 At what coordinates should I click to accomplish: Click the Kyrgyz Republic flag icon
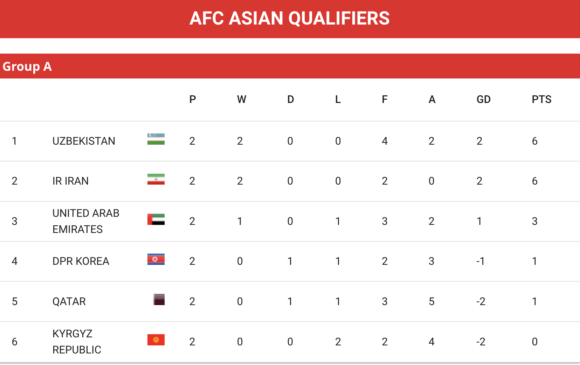pyautogui.click(x=156, y=340)
